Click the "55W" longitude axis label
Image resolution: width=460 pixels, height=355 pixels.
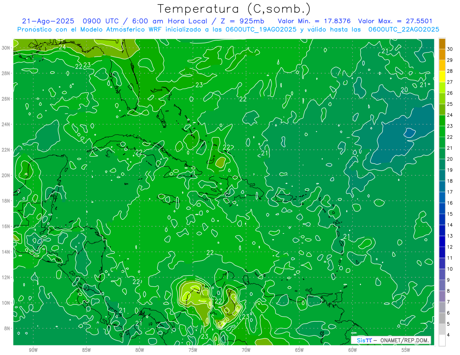[x=406, y=350]
